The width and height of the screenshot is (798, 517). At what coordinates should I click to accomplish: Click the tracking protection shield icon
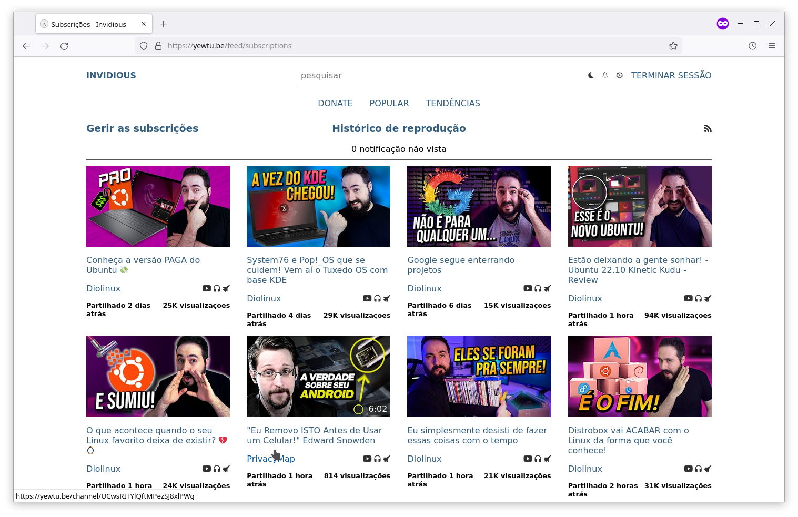coord(144,46)
